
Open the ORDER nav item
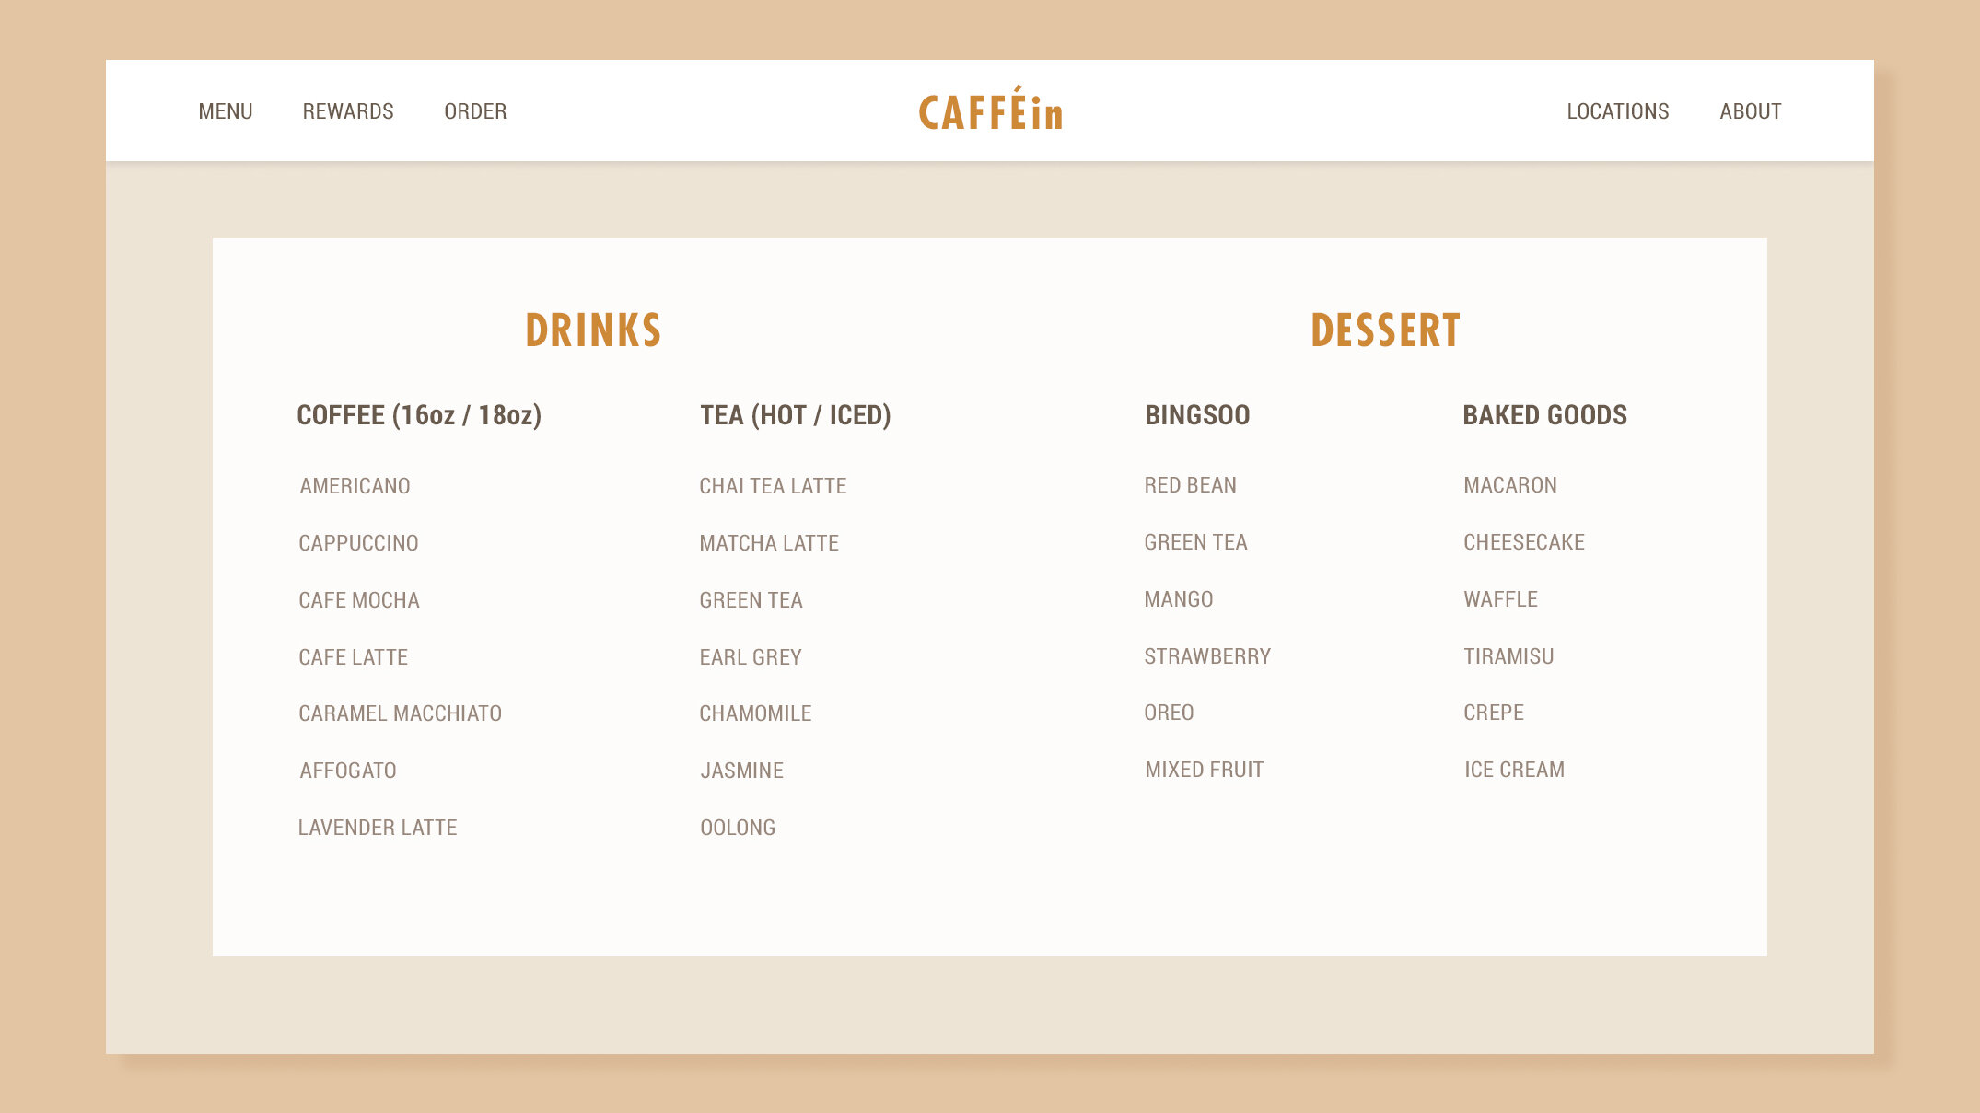point(475,111)
